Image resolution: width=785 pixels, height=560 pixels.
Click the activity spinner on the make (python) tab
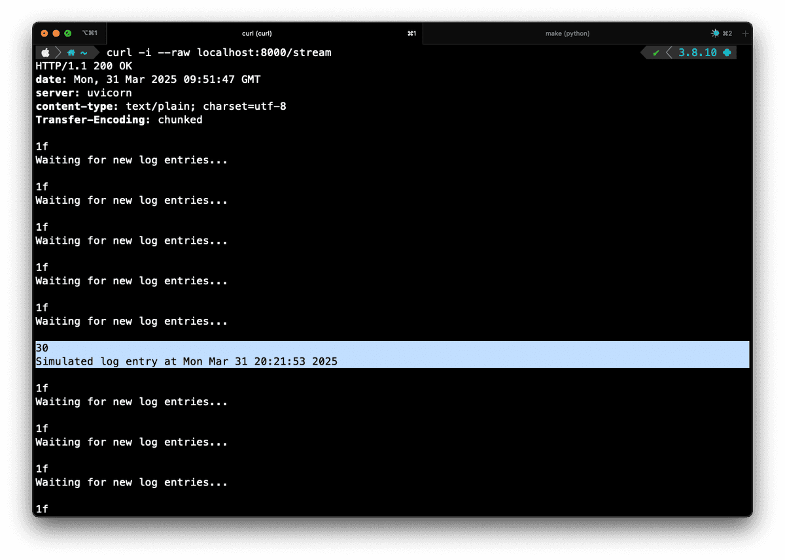[714, 33]
